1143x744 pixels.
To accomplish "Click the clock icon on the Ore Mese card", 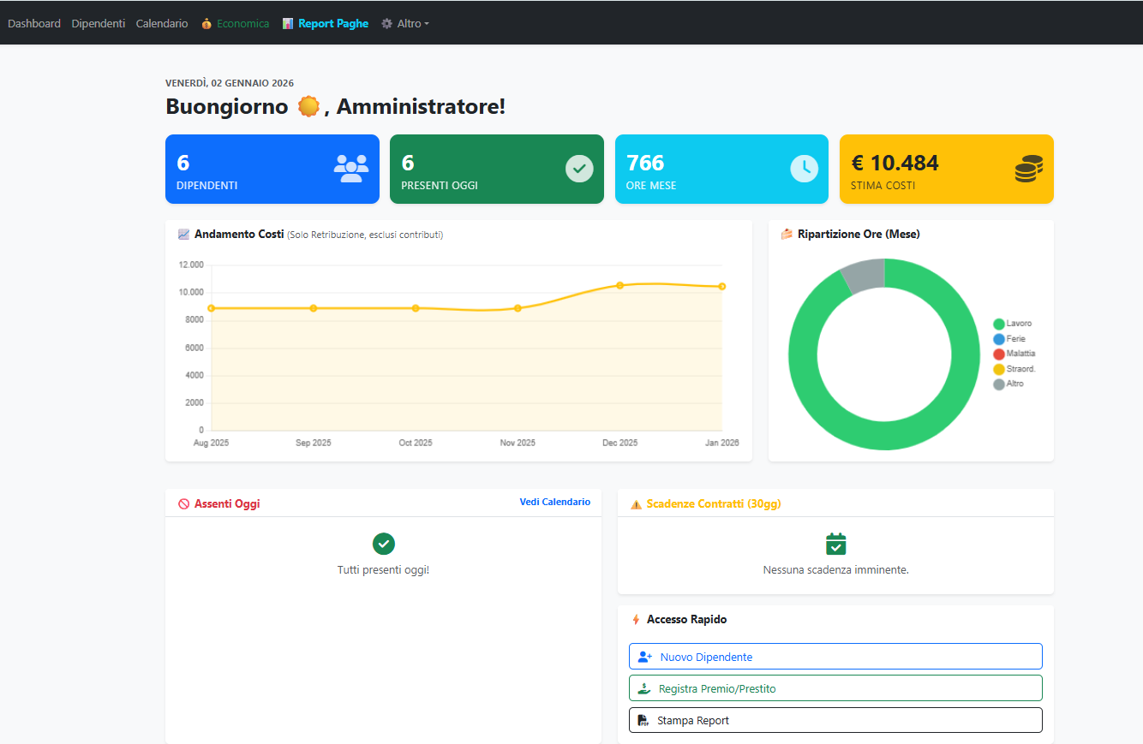I will point(803,167).
